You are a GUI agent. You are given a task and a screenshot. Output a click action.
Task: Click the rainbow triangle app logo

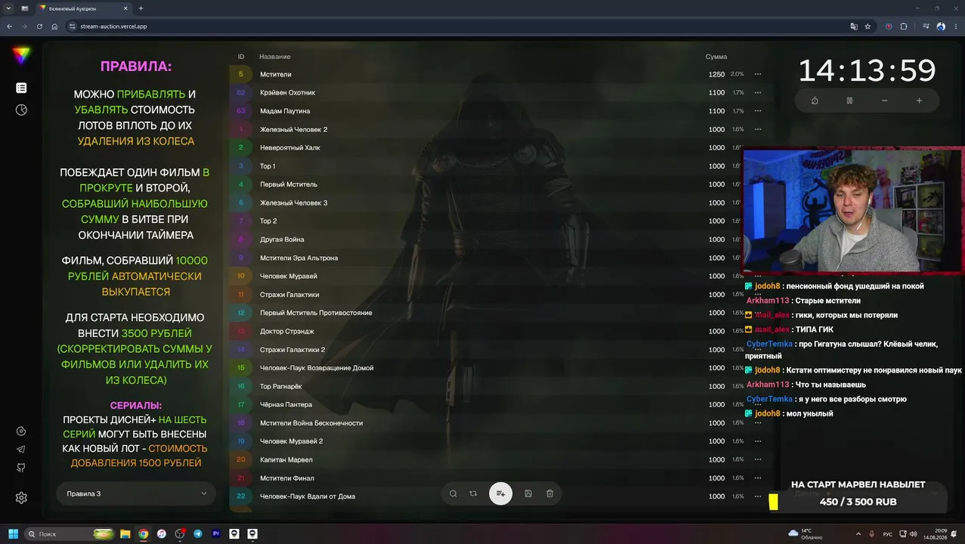21,54
